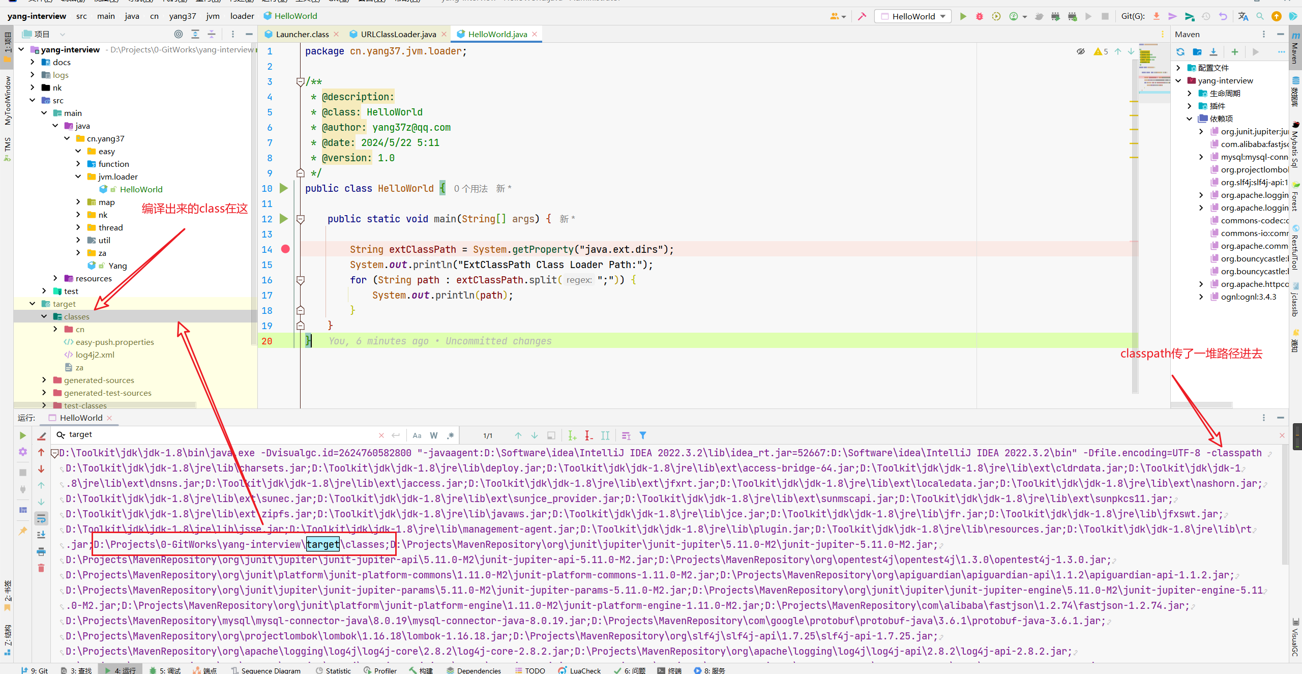The height and width of the screenshot is (674, 1302).
Task: Open the Maven tool window stripe button
Action: pyautogui.click(x=1295, y=48)
